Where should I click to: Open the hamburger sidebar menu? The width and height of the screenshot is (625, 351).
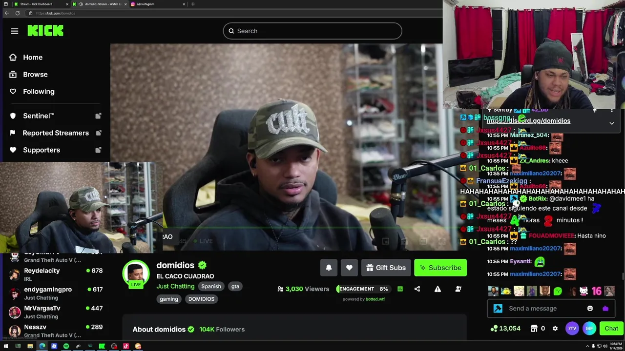[15, 31]
